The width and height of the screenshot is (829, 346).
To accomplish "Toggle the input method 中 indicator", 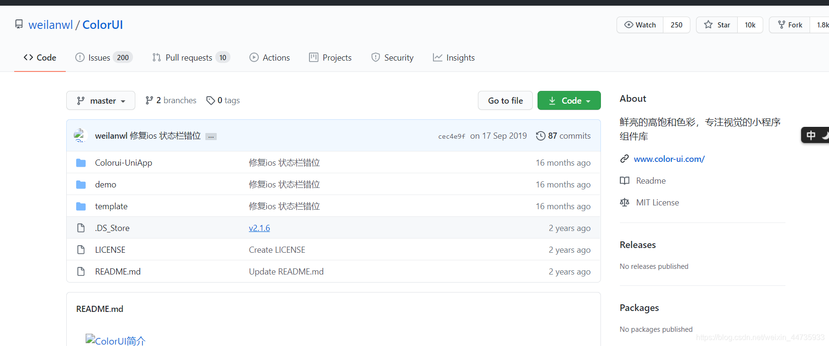I will click(x=811, y=136).
